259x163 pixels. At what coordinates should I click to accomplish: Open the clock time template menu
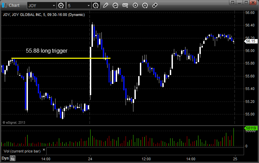pos(96,6)
